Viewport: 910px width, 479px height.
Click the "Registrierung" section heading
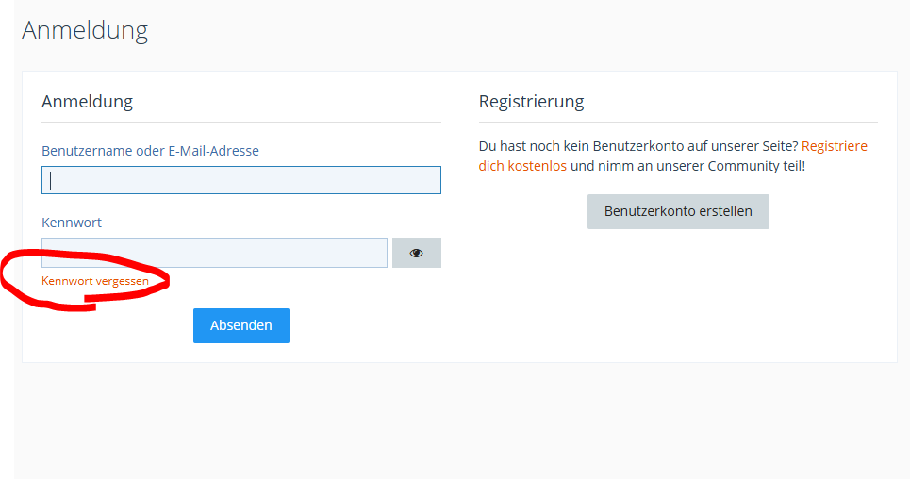pos(531,101)
